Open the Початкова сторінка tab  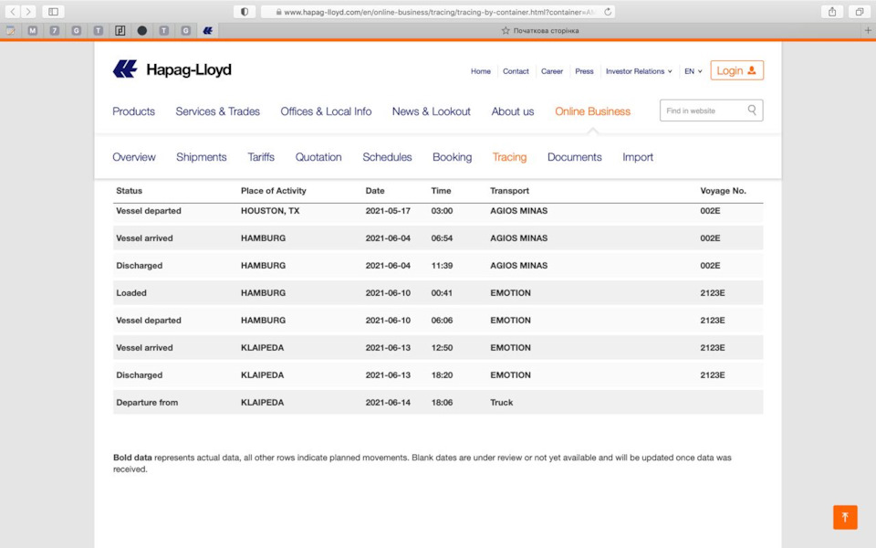click(539, 31)
